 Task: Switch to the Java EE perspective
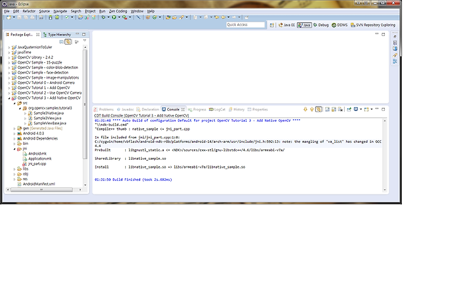286,25
